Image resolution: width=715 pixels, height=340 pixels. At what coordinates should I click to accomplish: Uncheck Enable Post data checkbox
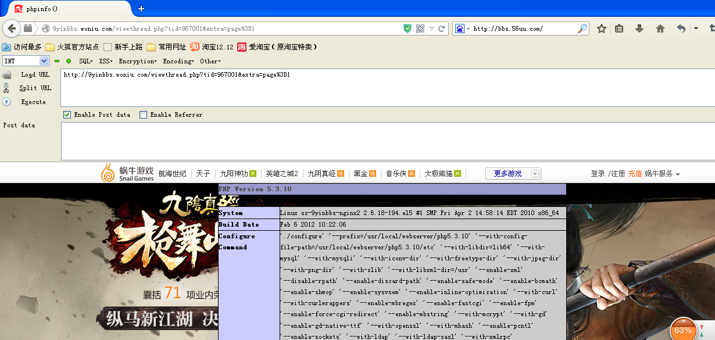(x=67, y=114)
